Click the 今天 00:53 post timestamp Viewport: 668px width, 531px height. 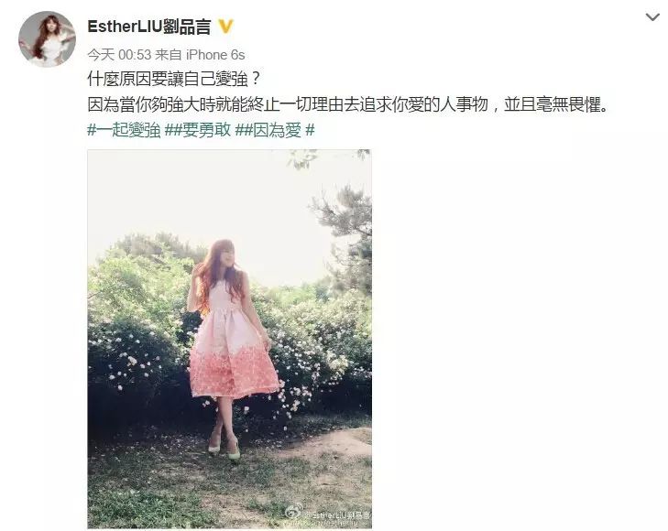tap(119, 54)
